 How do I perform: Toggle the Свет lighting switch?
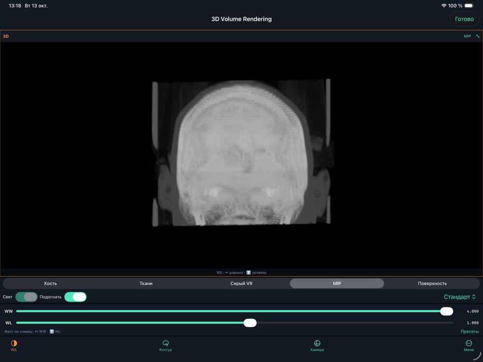coord(27,297)
